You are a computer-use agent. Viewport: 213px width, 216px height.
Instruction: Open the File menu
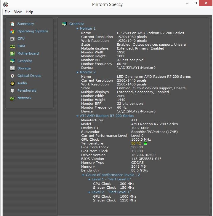pyautogui.click(x=7, y=12)
